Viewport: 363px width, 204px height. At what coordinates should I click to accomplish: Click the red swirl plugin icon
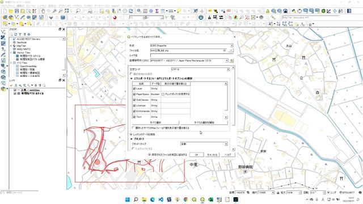pos(115,18)
